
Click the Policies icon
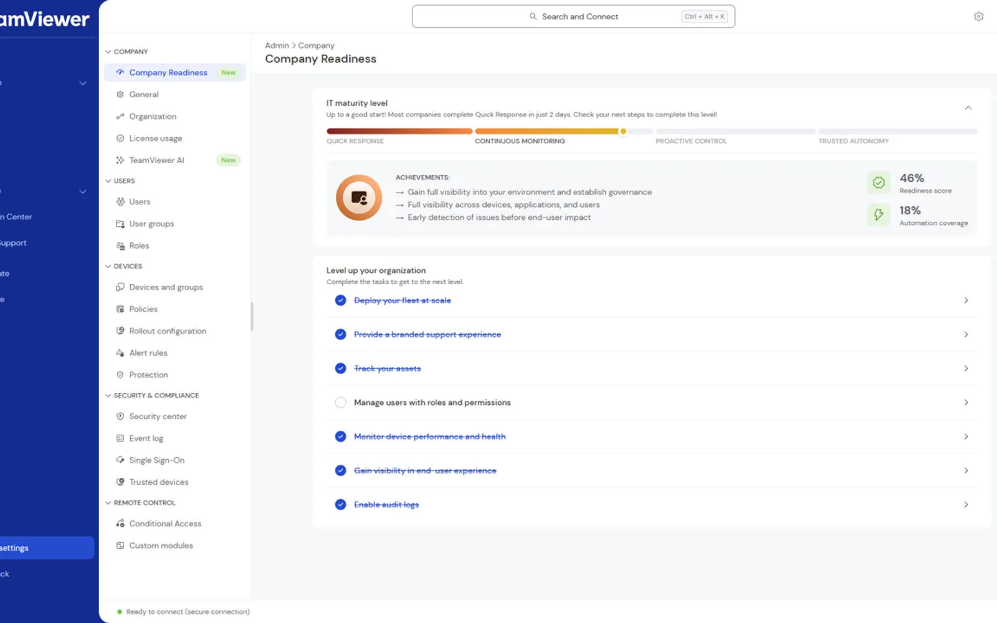(120, 309)
